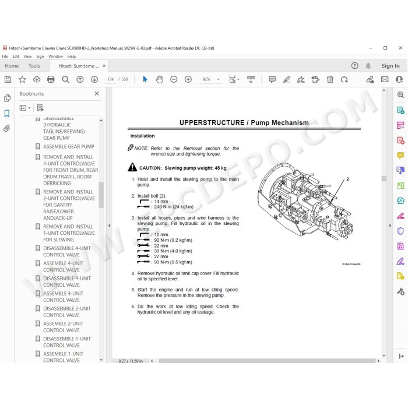Screen dimensions: 408x408
Task: Open REMOVE AND INSTALL 2-UNIT CONTROLVALVE bookmark
Action: tap(69, 205)
